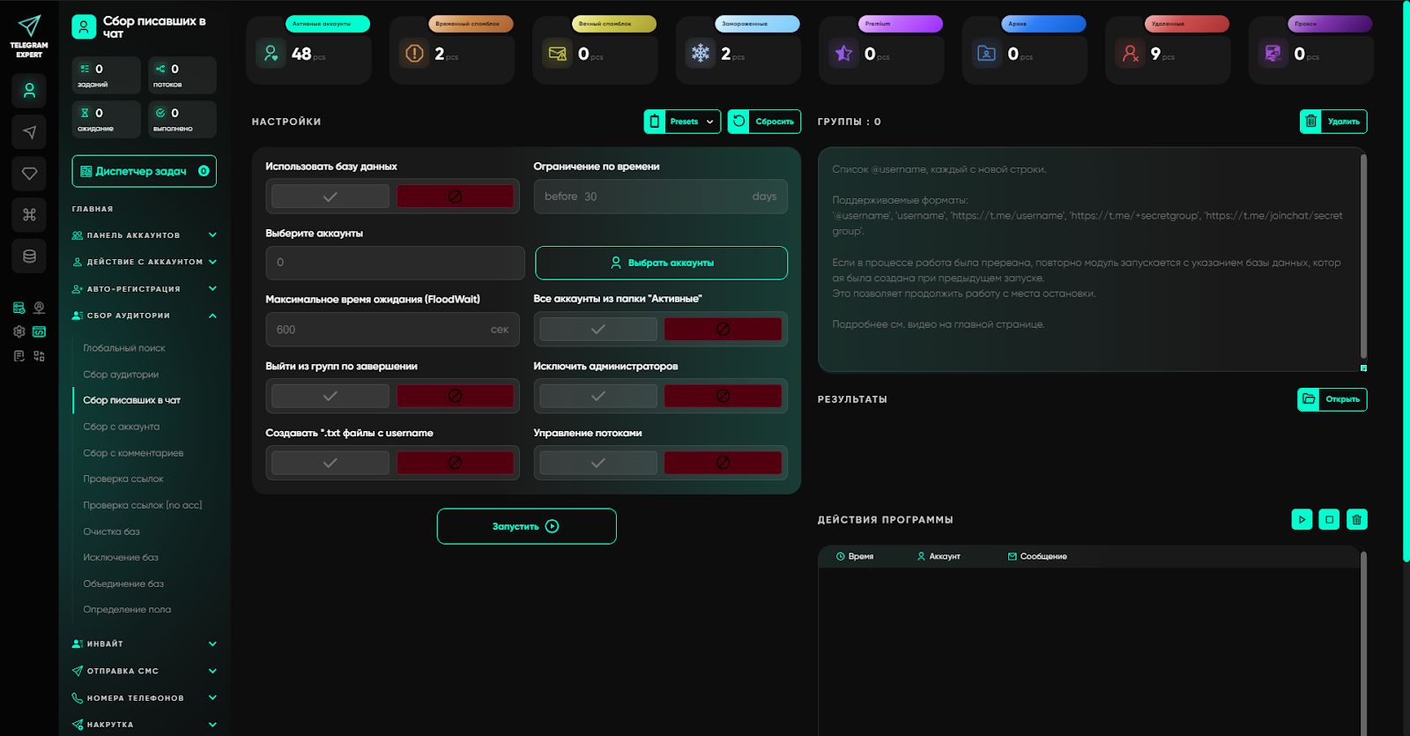This screenshot has height=736, width=1410.
Task: Select Сбор с комментариев menu item
Action: point(133,453)
